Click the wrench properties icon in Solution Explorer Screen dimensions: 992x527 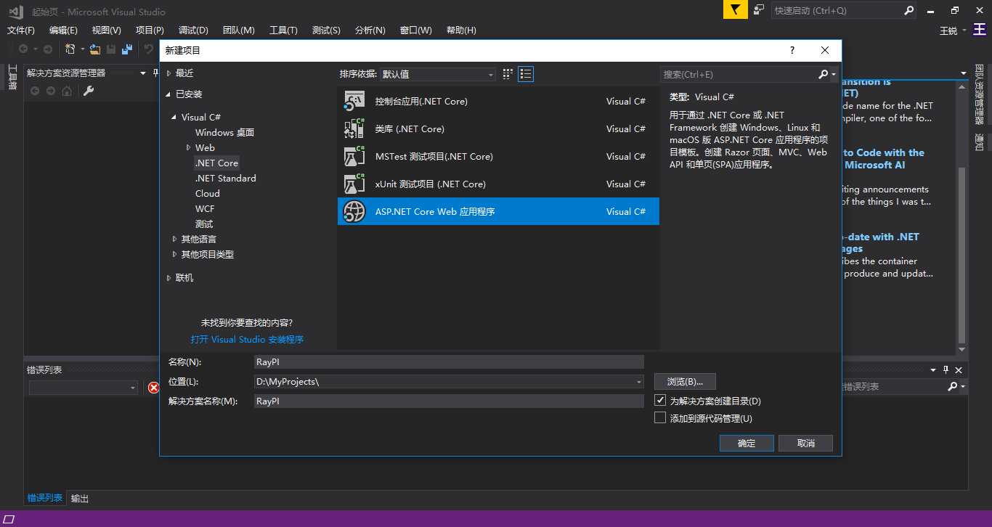89,91
